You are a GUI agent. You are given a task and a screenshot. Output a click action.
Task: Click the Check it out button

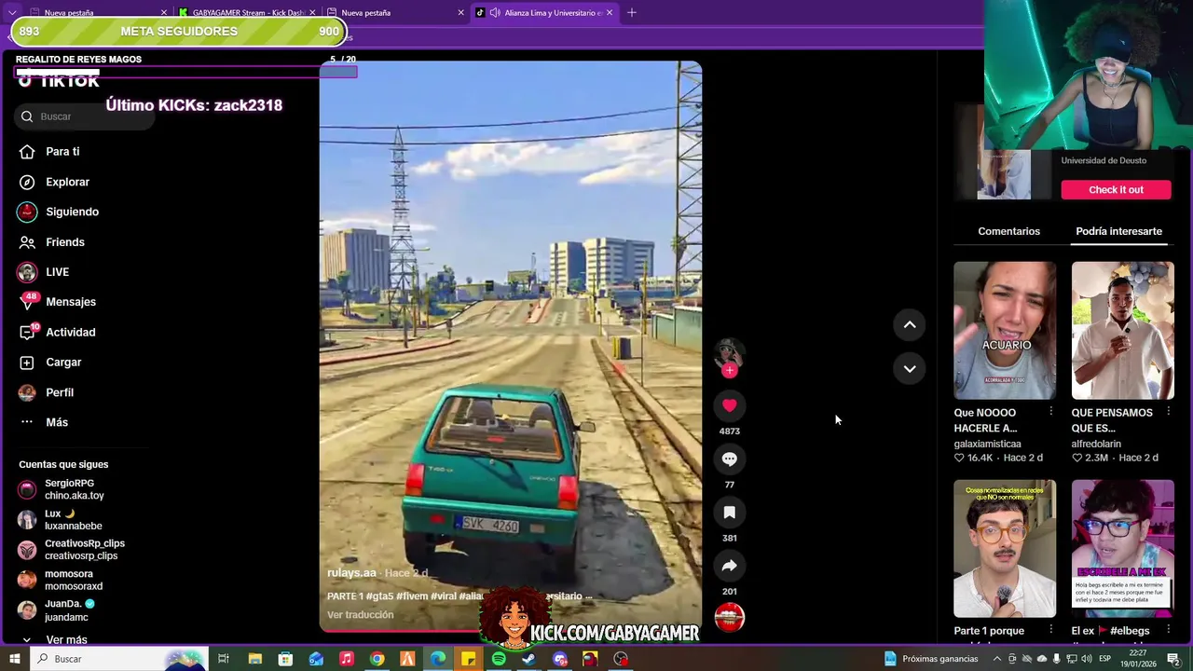1116,190
